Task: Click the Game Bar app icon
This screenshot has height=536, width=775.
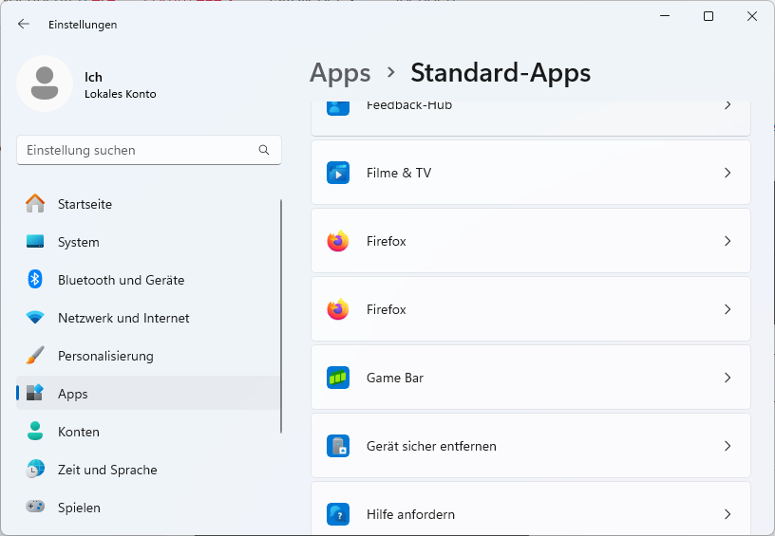Action: click(338, 378)
